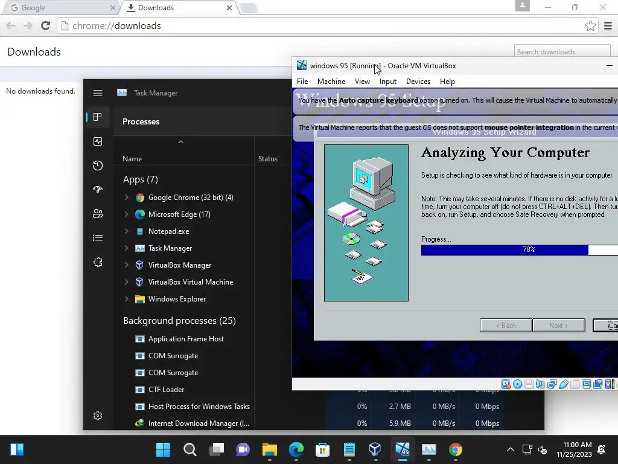Click the VirtualBox network adapter status icon
This screenshot has height=464, width=618.
pos(552,384)
